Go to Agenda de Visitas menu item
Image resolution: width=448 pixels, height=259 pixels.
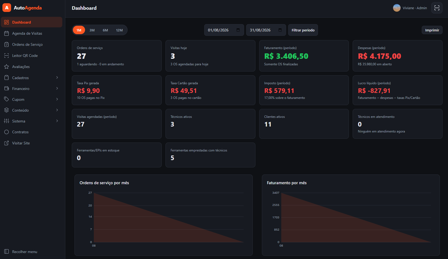point(32,33)
